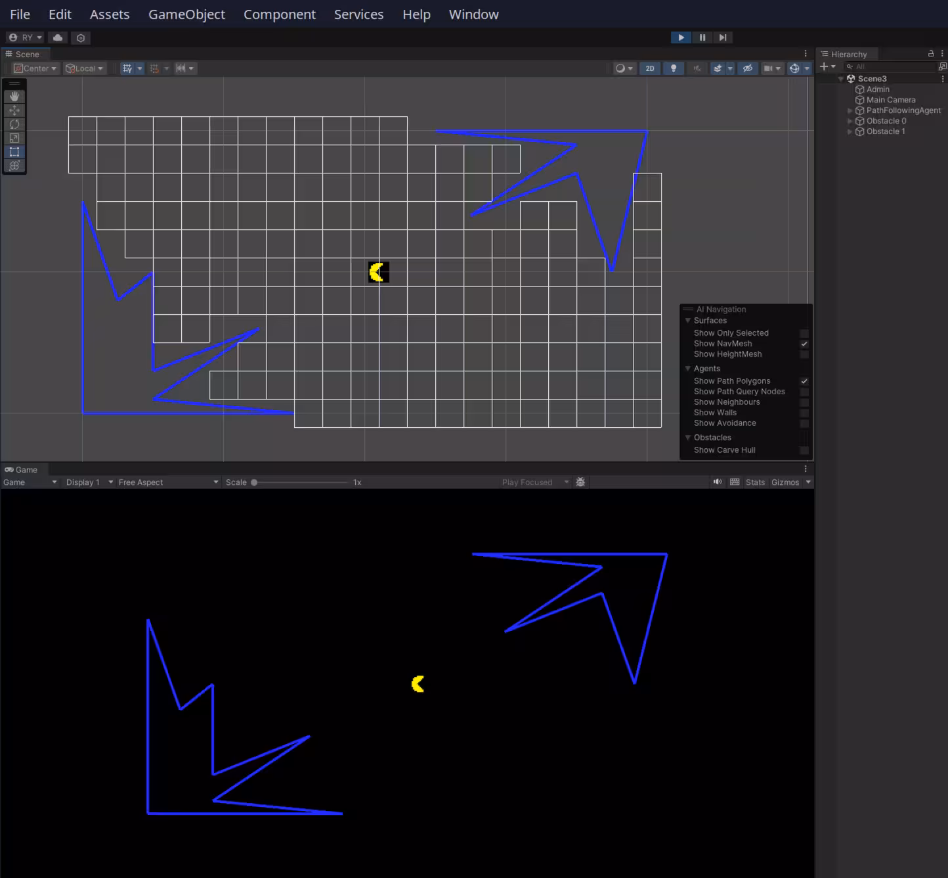This screenshot has height=878, width=948.
Task: Mute audio in Game view
Action: 718,482
